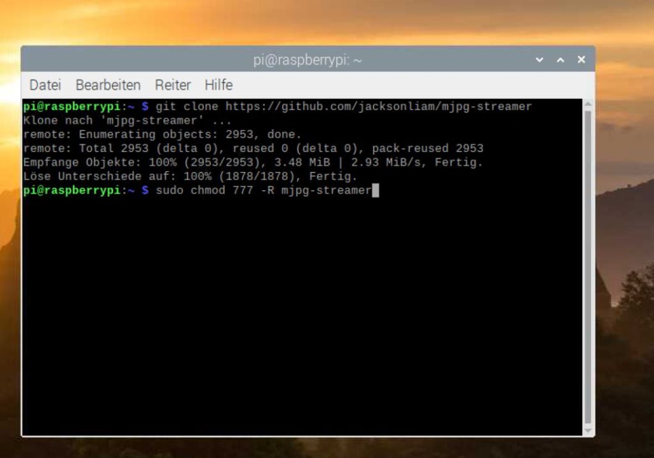The image size is (654, 458).
Task: Click the "Empfange Objekte: 100%" line
Action: [253, 162]
